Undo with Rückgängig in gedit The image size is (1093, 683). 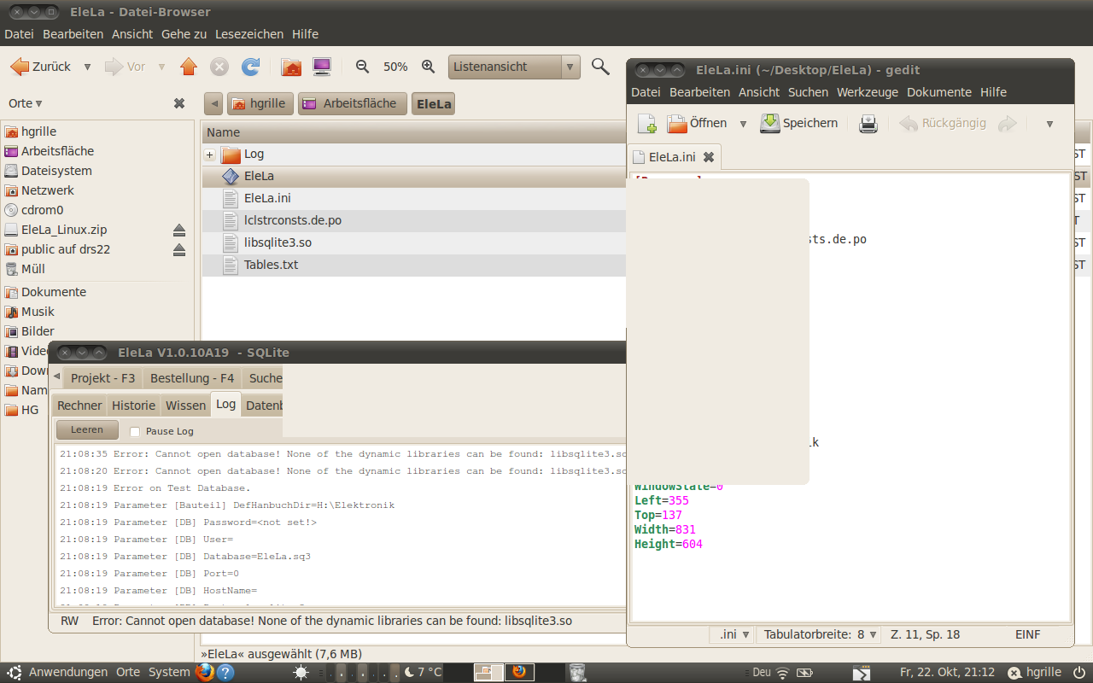944,124
